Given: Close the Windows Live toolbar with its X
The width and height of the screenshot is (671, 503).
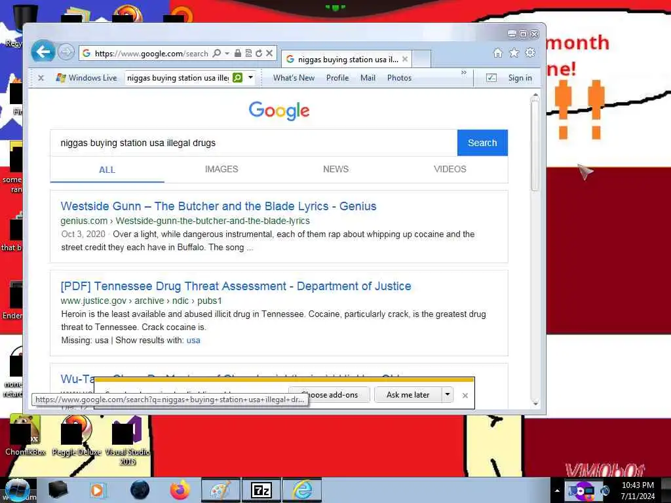Looking at the screenshot, I should coord(41,78).
